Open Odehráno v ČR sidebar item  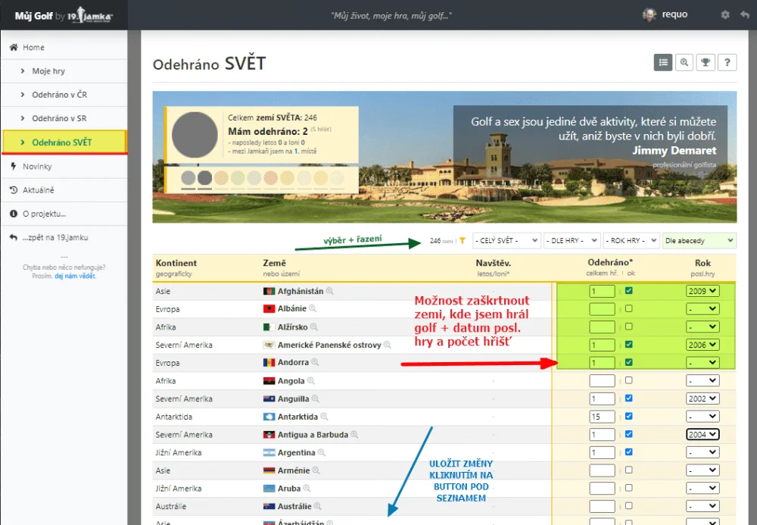(x=64, y=95)
